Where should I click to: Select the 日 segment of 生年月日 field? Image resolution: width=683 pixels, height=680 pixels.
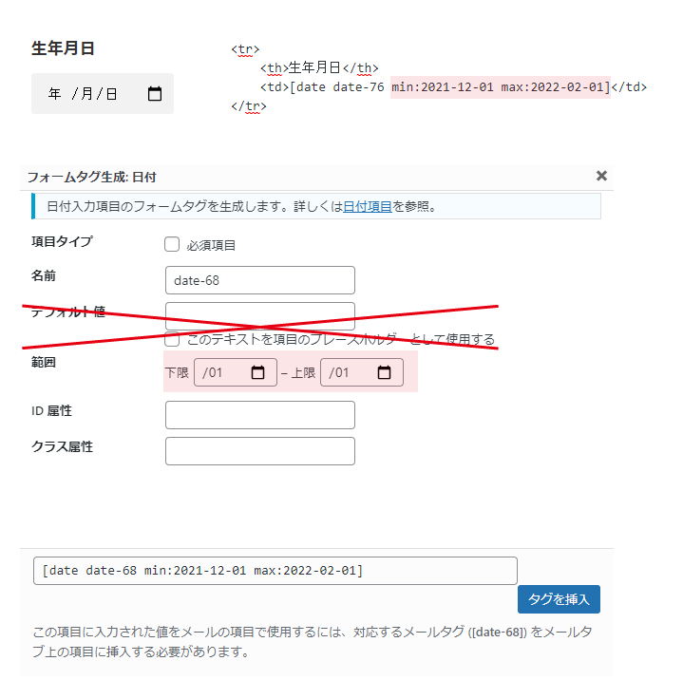pyautogui.click(x=111, y=93)
